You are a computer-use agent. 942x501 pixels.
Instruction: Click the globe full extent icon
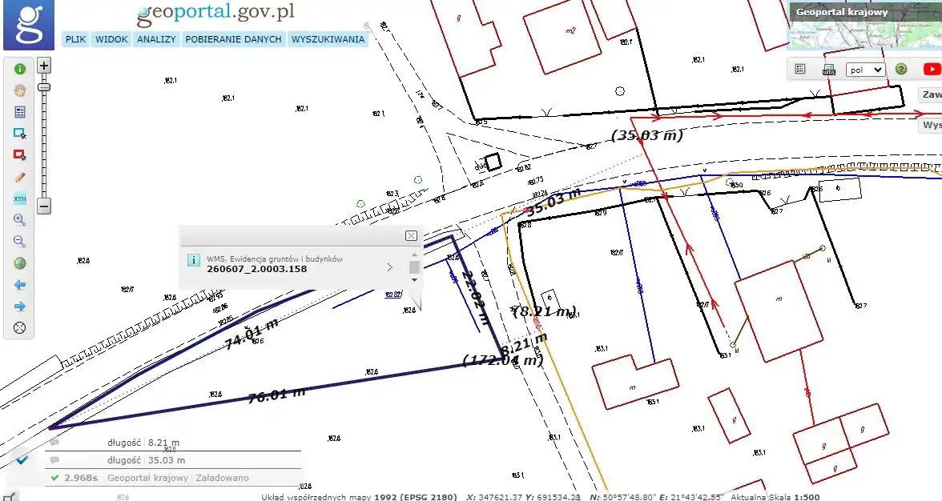[x=20, y=263]
